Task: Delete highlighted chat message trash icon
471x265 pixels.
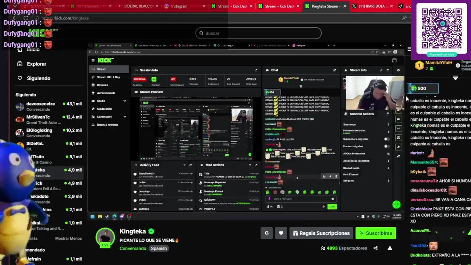Action: [336, 176]
